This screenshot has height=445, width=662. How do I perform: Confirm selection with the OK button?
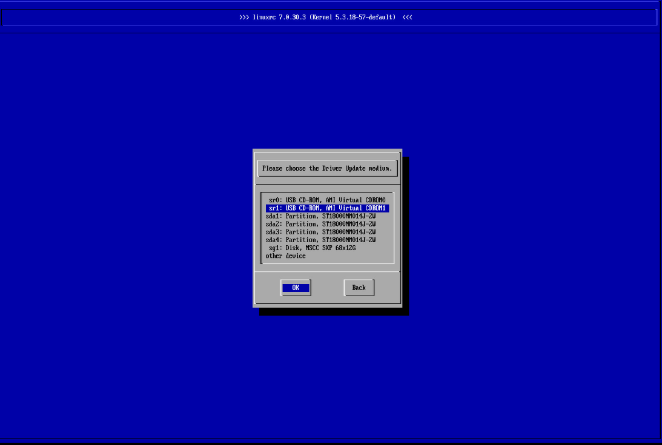click(x=296, y=288)
